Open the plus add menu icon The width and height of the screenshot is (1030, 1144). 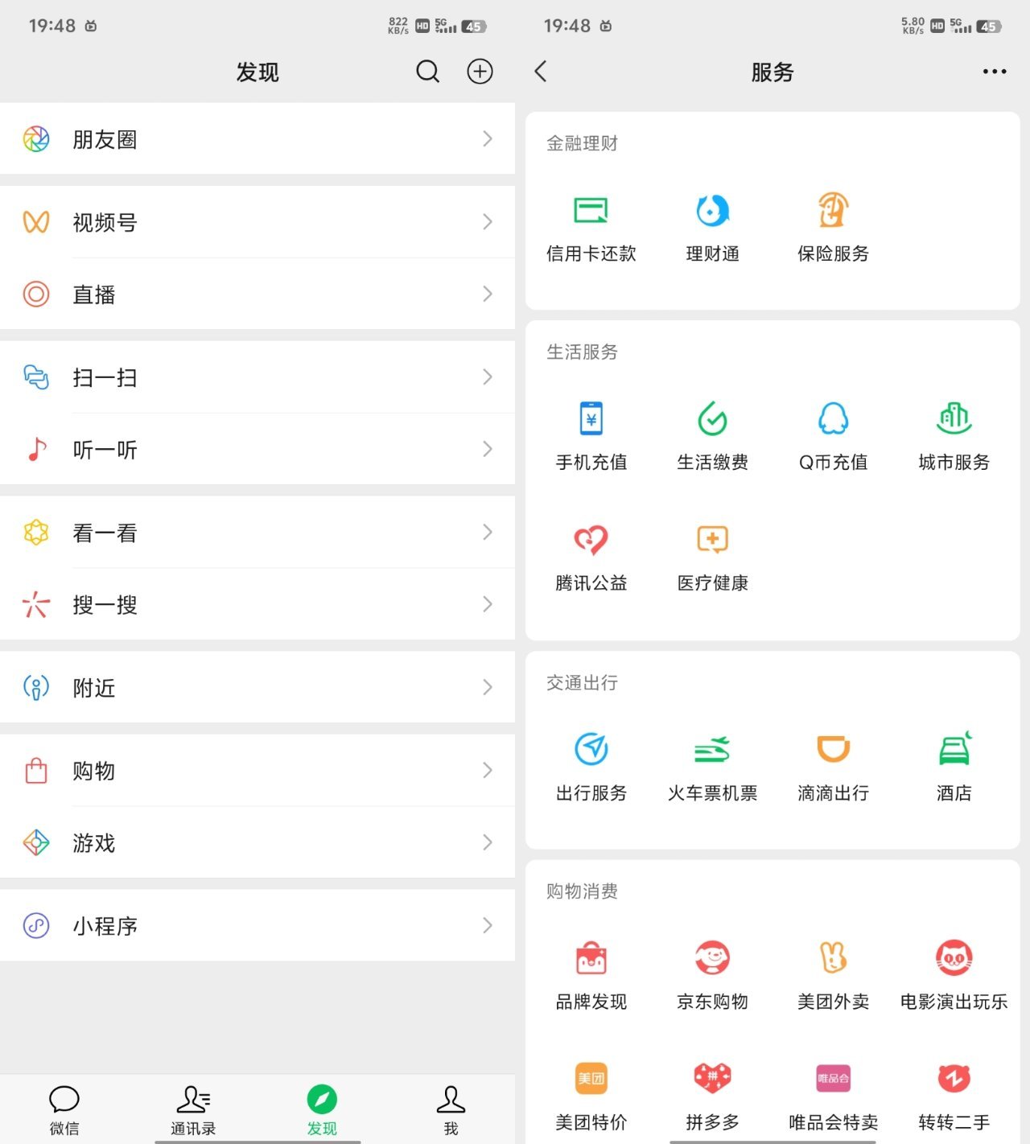[480, 72]
